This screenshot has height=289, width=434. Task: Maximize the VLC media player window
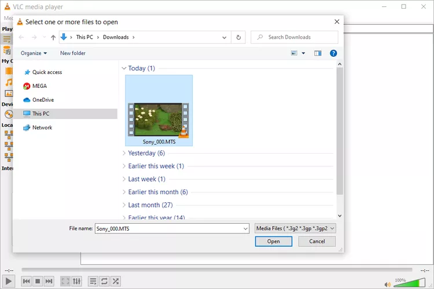[x=404, y=6]
